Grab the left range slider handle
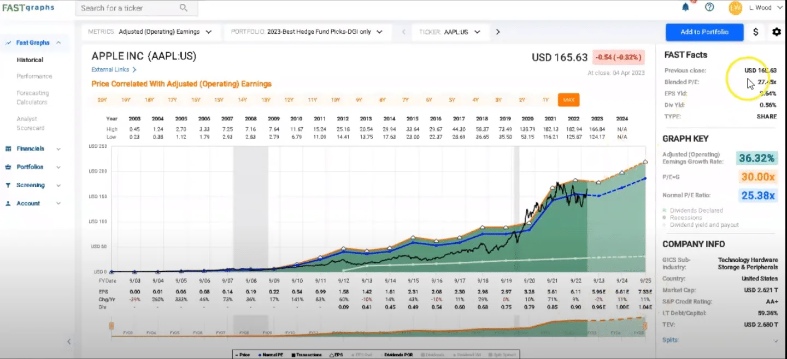Screen dimensions: 787x359 pos(111,326)
